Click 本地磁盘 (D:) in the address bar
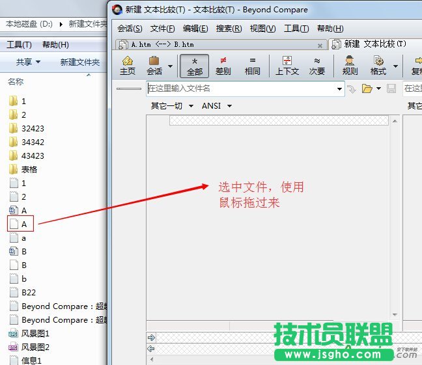Image resolution: width=422 pixels, height=365 pixels. [x=29, y=24]
